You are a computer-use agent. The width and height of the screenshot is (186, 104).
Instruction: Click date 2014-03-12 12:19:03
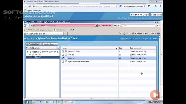tap(138, 58)
